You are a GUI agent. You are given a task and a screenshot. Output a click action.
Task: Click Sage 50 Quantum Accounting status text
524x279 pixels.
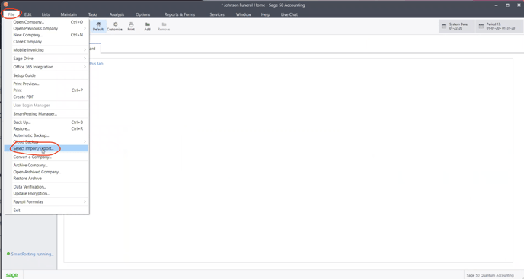coord(490,275)
